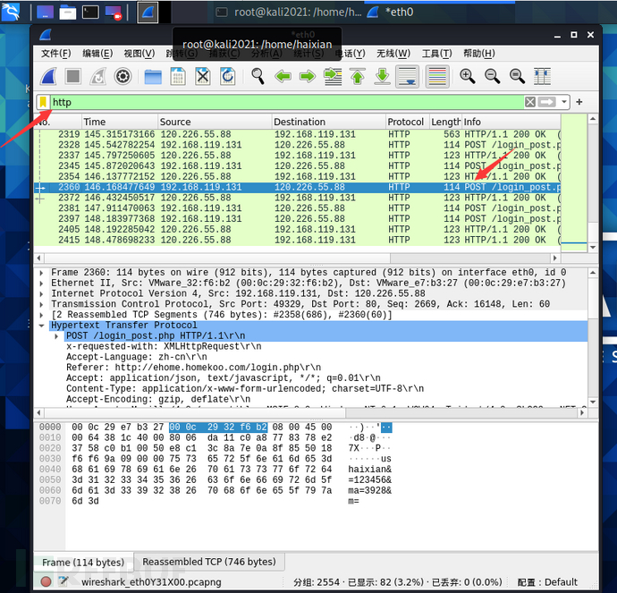This screenshot has height=593, width=617.
Task: Expand Transmission Control Protocol details
Action: point(41,304)
